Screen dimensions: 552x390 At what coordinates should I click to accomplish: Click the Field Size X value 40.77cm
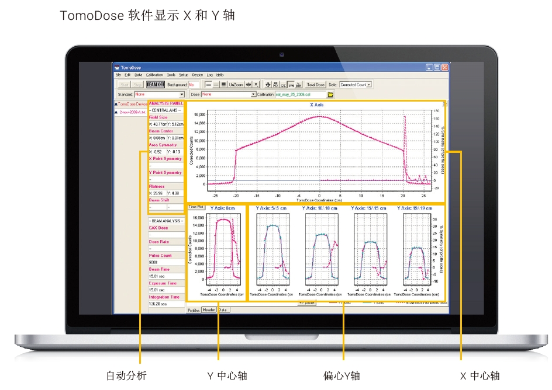tap(157, 124)
